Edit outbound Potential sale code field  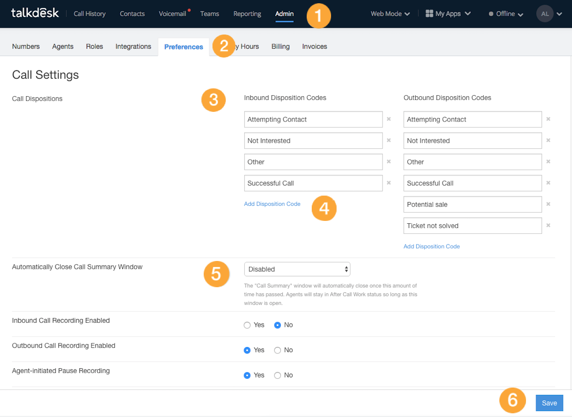tap(473, 204)
